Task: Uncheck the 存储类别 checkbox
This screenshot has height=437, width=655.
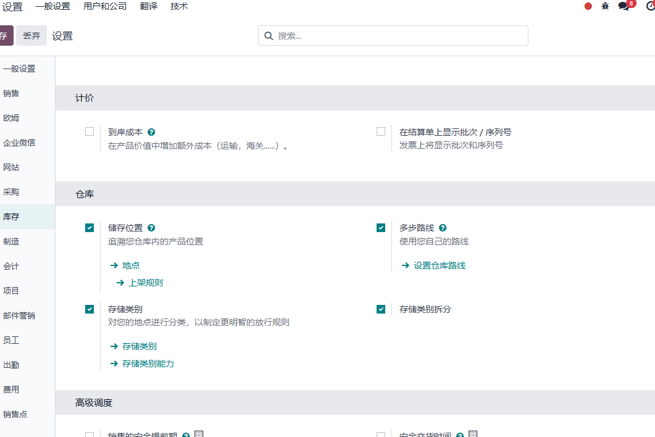Action: pos(90,309)
